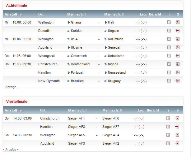Sort Achtelfinale table by Anstoß arrow
This screenshot has width=191, height=157.
coord(21,15)
